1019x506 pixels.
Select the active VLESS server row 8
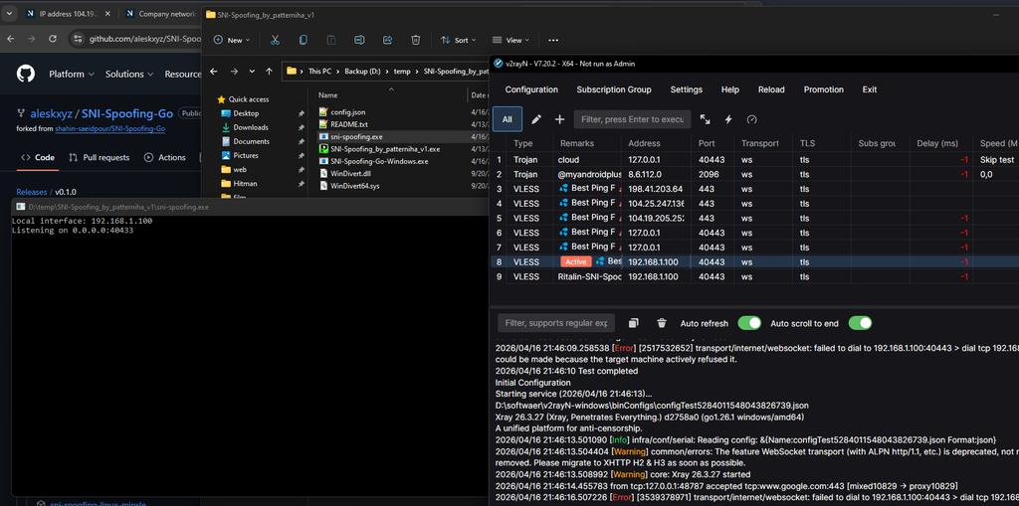pyautogui.click(x=754, y=261)
